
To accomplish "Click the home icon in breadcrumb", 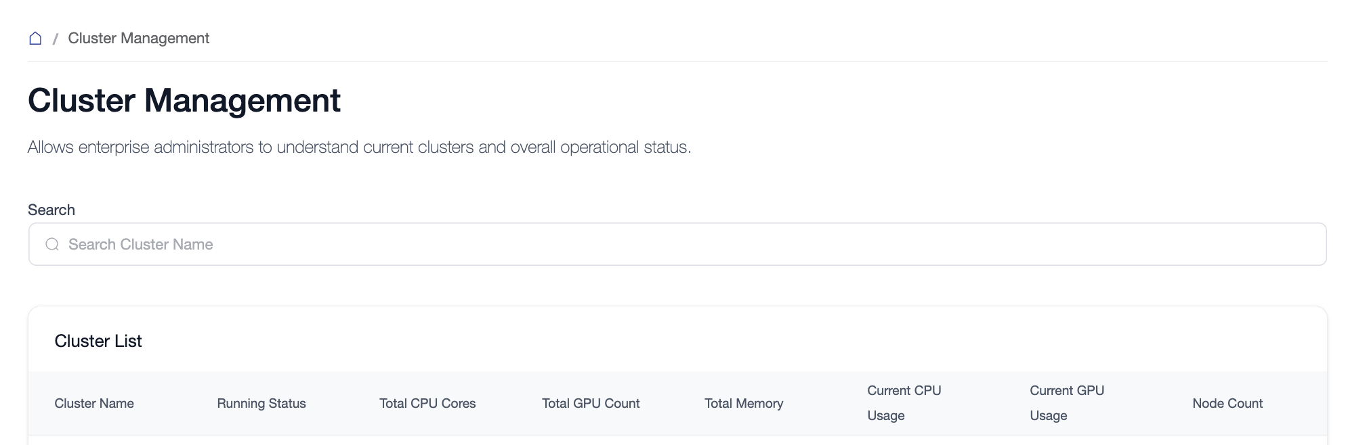I will tap(35, 39).
